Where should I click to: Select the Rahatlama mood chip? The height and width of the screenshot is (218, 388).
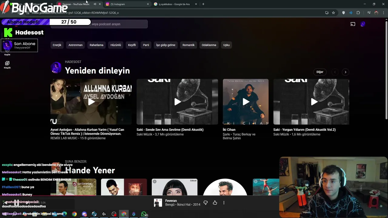point(96,45)
